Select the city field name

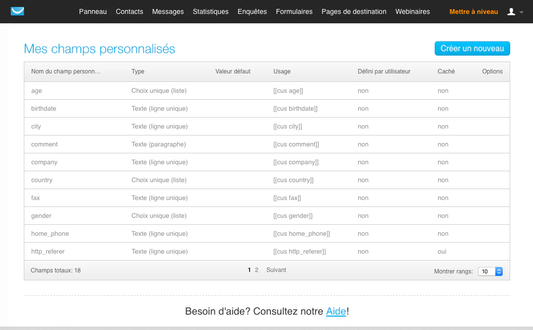click(36, 127)
